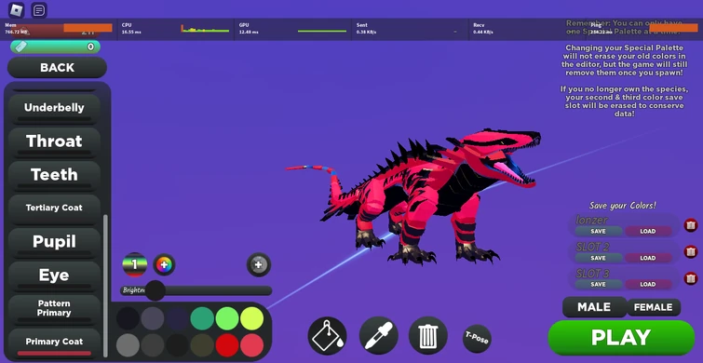703x363 pixels.
Task: Delete saved SLOT 3 colors
Action: (x=691, y=278)
